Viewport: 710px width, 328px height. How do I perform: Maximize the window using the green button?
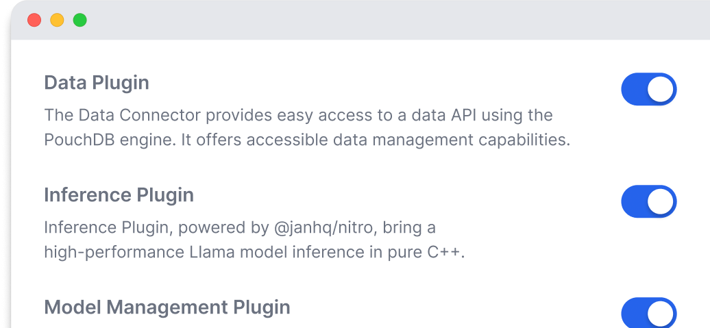pos(80,21)
